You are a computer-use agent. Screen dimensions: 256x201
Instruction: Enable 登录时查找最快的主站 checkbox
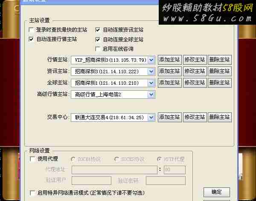[x=31, y=30]
